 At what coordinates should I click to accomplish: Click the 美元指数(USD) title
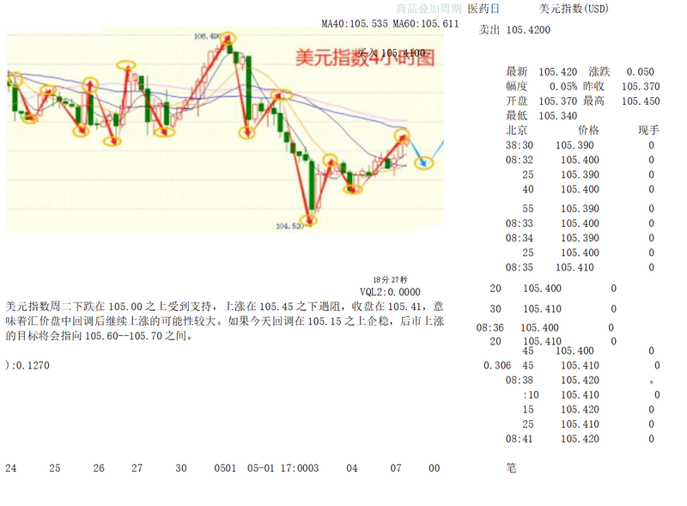pyautogui.click(x=574, y=9)
